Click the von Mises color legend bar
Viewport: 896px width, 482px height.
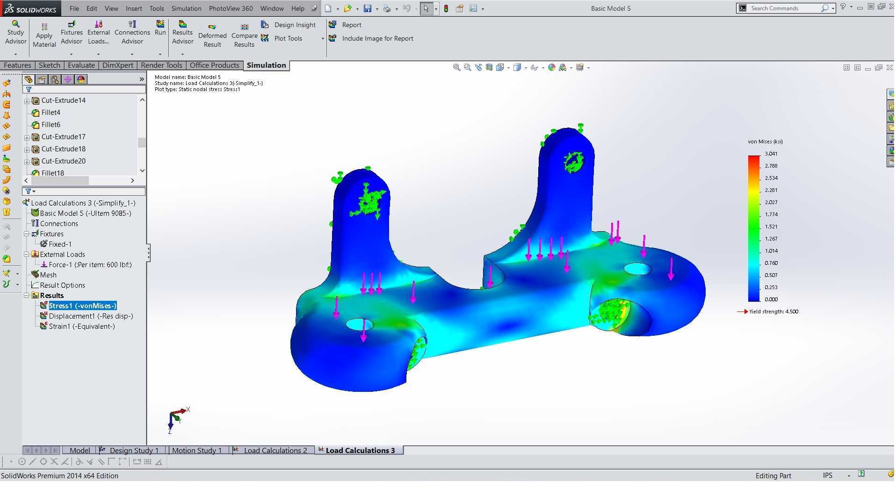click(755, 229)
